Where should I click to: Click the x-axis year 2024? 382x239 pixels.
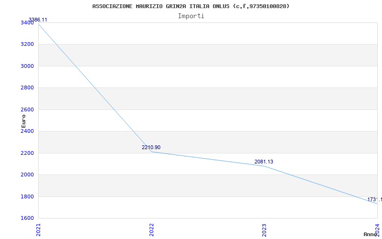(x=377, y=230)
